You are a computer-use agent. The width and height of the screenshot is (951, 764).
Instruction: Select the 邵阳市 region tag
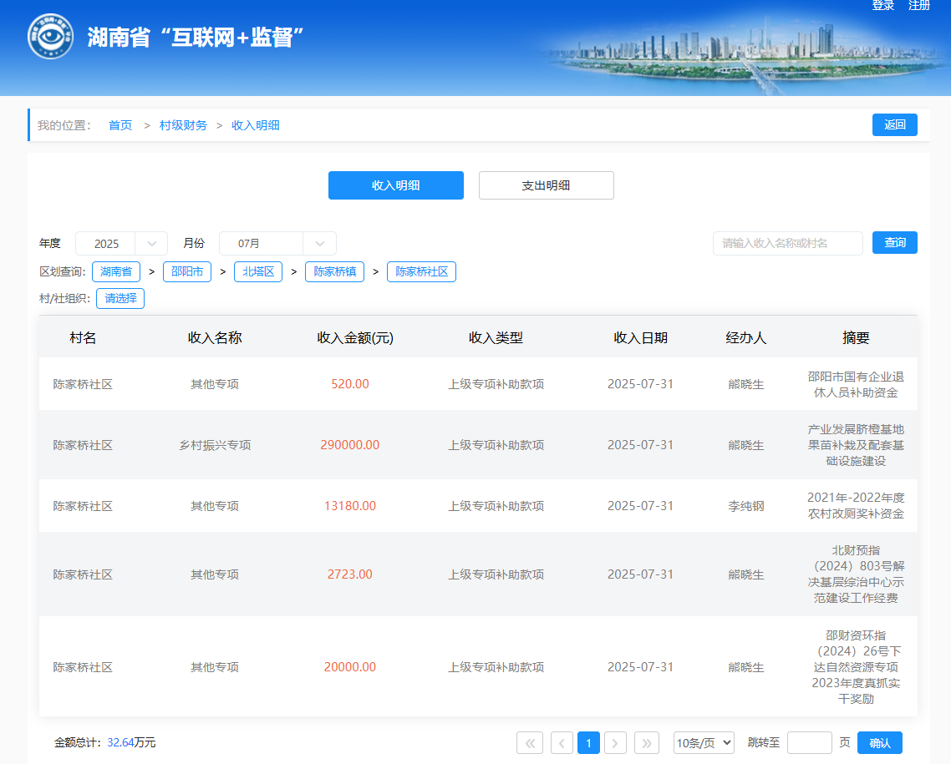(x=187, y=272)
